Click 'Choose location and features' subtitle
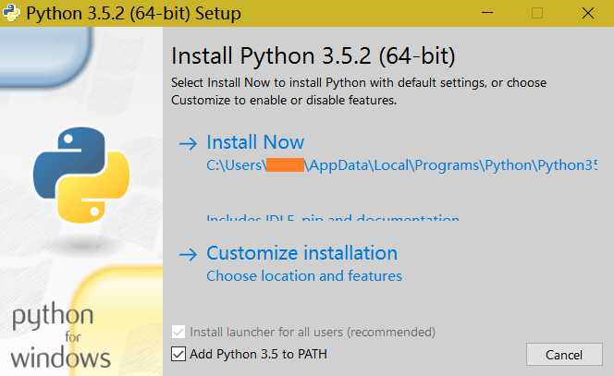Viewport: 614px width, 376px height. (304, 276)
